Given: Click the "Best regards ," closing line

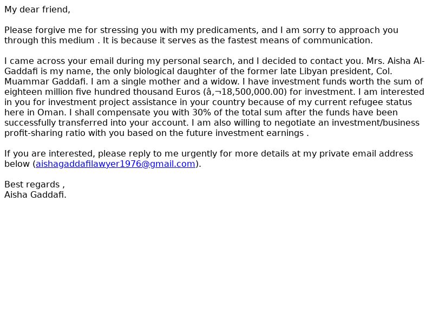Looking at the screenshot, I should [35, 185].
